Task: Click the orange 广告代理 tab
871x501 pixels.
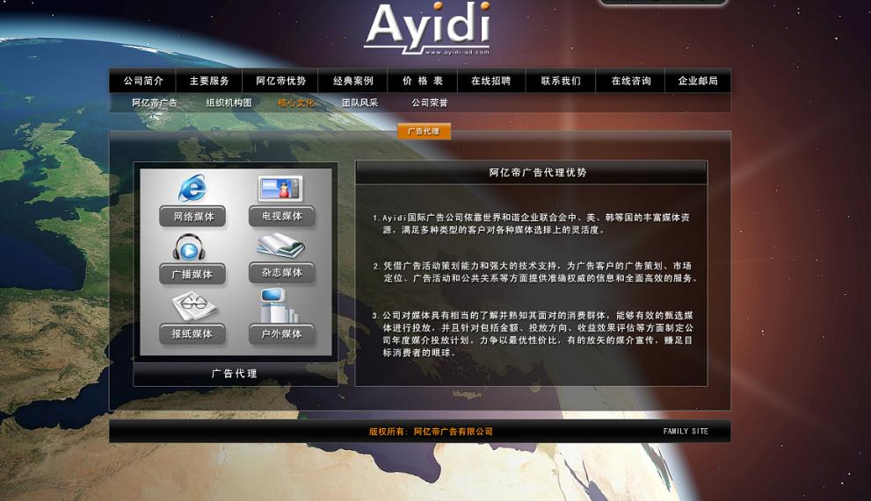Action: 424,132
